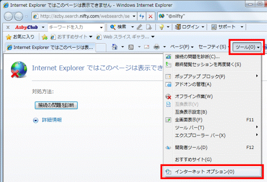
Task: Open the AzbyClub dropdown arrow
Action: pyautogui.click(x=43, y=27)
